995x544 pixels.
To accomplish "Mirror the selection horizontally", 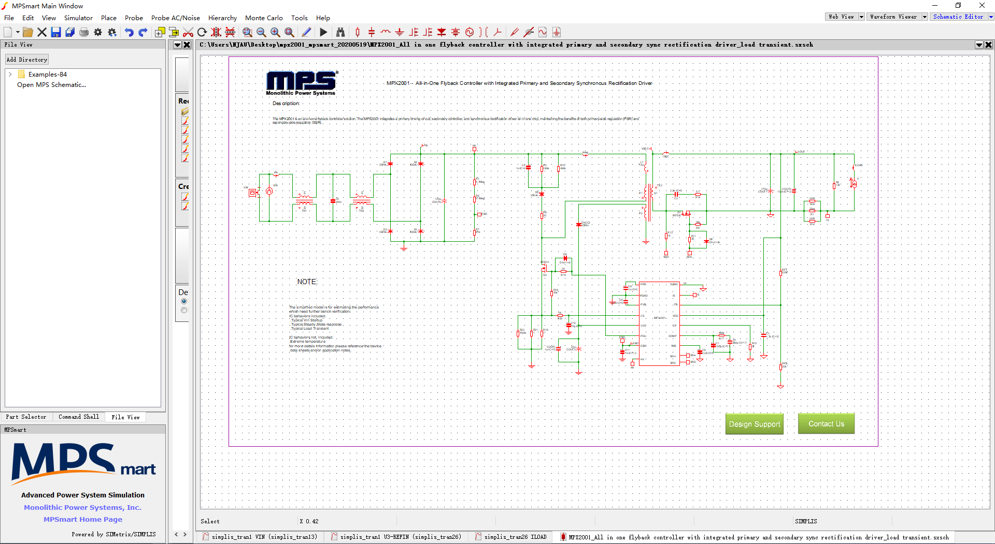I will coord(216,32).
